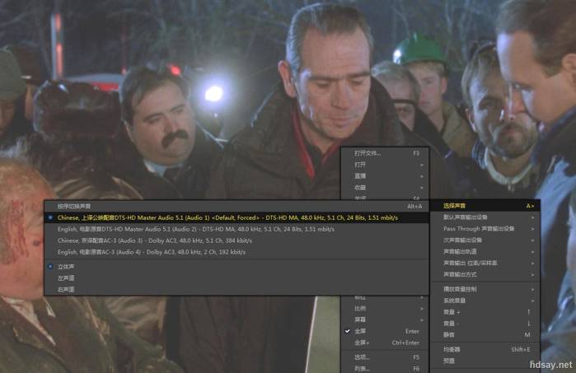
Task: Click 预置 preset item in audio menu
Action: pyautogui.click(x=485, y=361)
